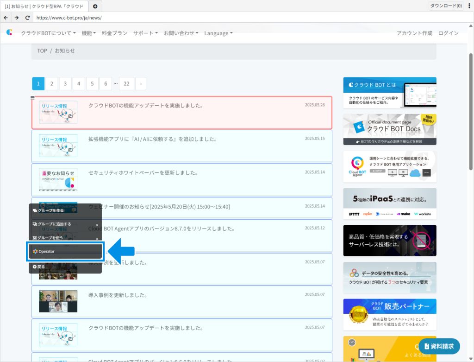Go to TOP in the breadcrumb
The image size is (474, 362).
(42, 51)
